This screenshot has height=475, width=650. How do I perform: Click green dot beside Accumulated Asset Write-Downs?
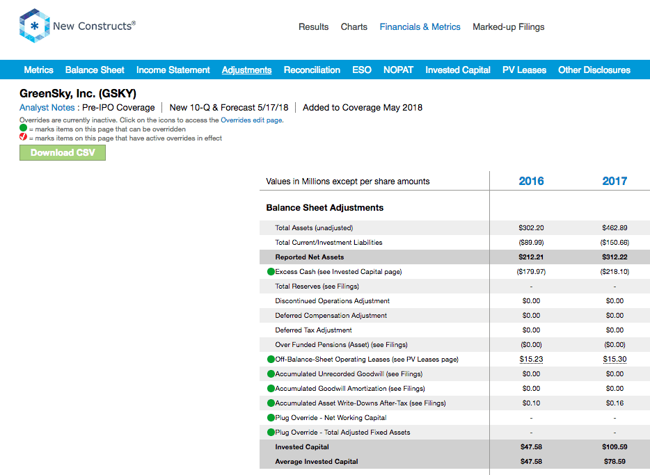pyautogui.click(x=271, y=403)
